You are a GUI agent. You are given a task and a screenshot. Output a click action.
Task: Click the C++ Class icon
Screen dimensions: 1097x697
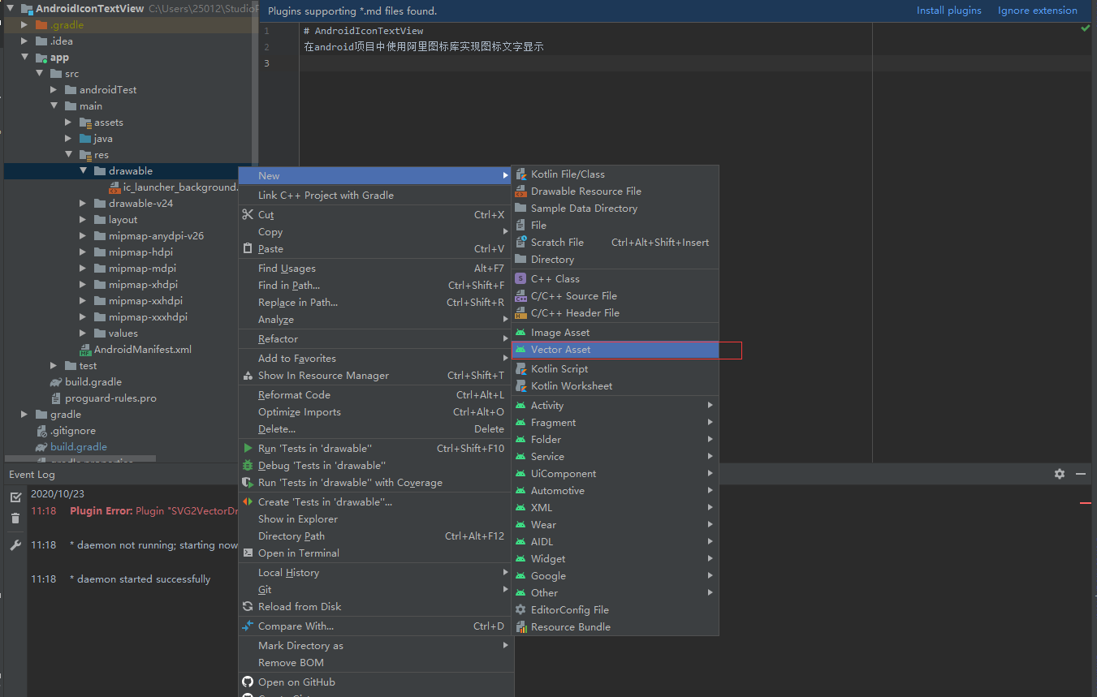pyautogui.click(x=521, y=279)
